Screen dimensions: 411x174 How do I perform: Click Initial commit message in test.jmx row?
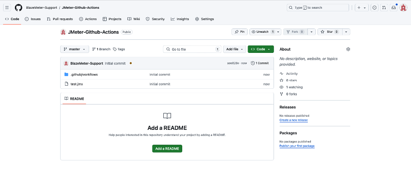click(x=160, y=84)
